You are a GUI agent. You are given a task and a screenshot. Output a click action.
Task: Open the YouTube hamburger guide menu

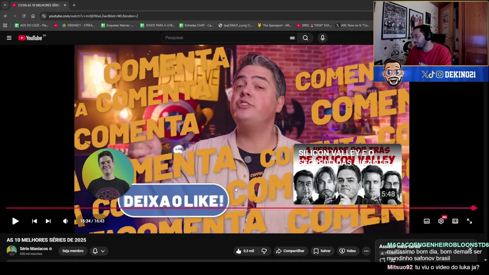(x=9, y=38)
